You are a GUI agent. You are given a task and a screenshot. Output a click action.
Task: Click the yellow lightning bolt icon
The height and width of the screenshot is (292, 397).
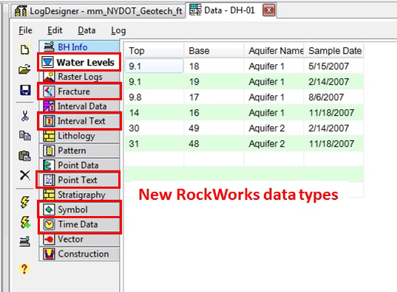pyautogui.click(x=25, y=202)
